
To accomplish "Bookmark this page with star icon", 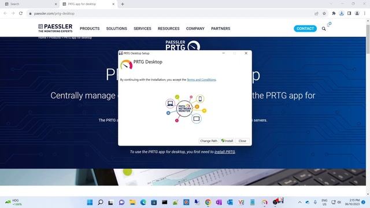I will pyautogui.click(x=324, y=13).
